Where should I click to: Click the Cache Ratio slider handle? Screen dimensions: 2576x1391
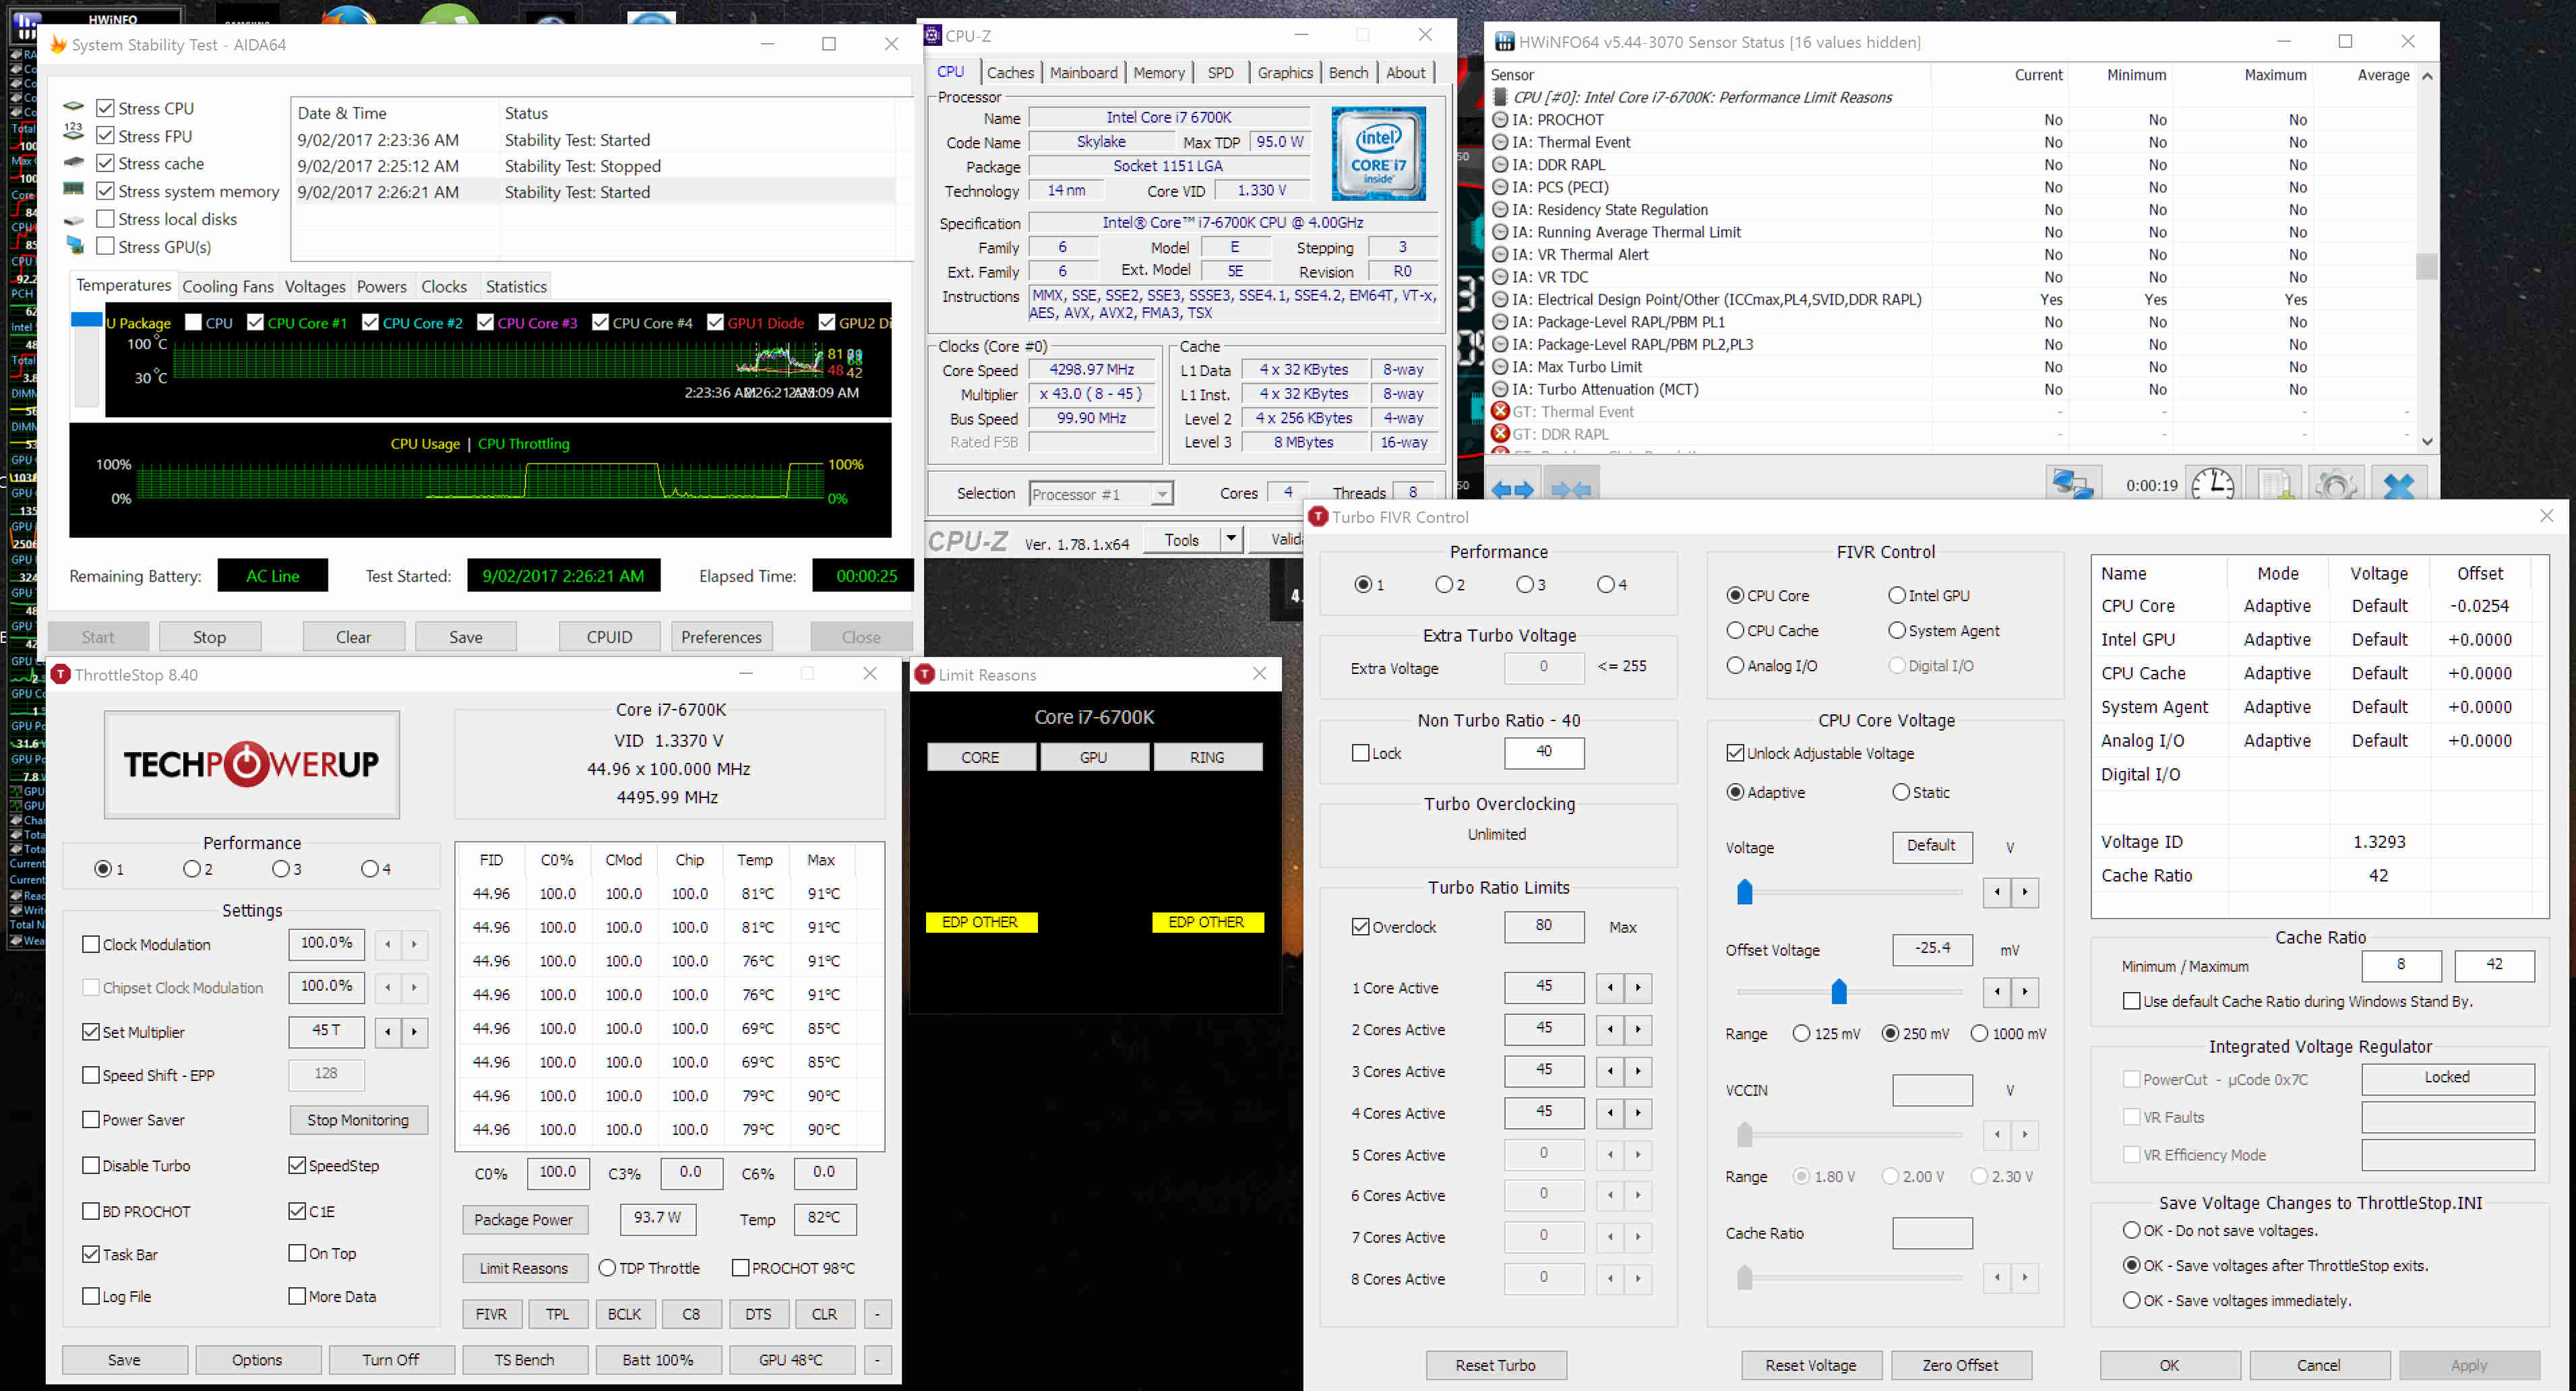(1745, 1277)
